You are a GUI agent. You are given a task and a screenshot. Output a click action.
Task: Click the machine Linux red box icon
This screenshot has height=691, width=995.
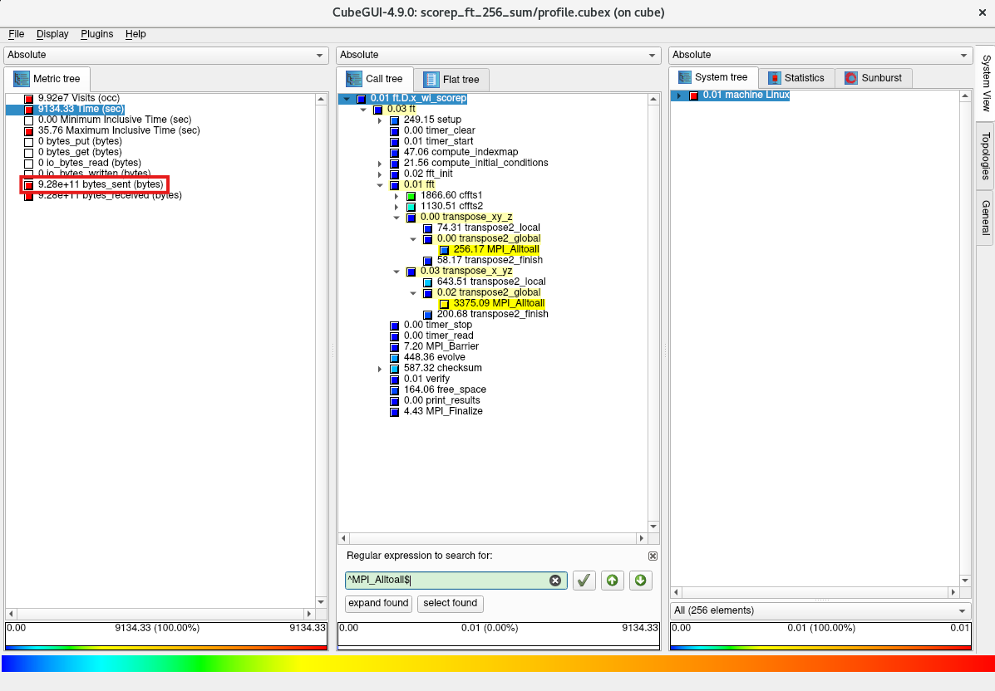point(694,96)
